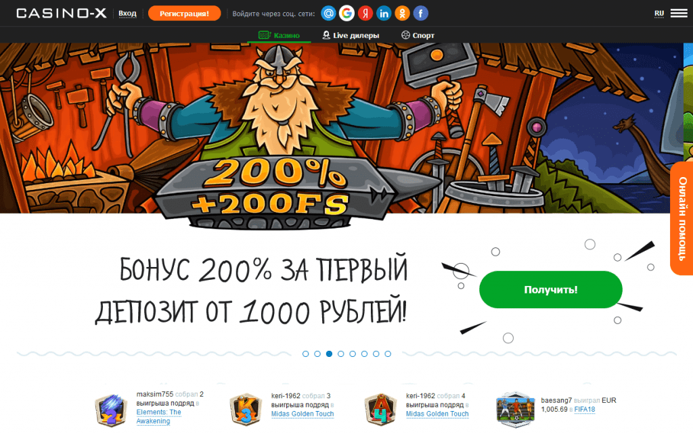
Task: Log in with Mail.ru icon
Action: 328,14
